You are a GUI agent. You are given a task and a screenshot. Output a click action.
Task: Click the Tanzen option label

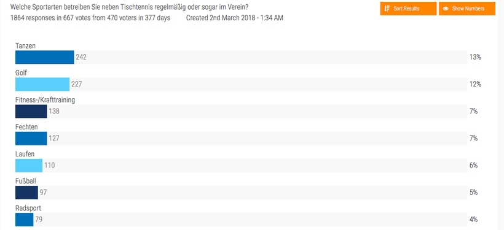25,46
